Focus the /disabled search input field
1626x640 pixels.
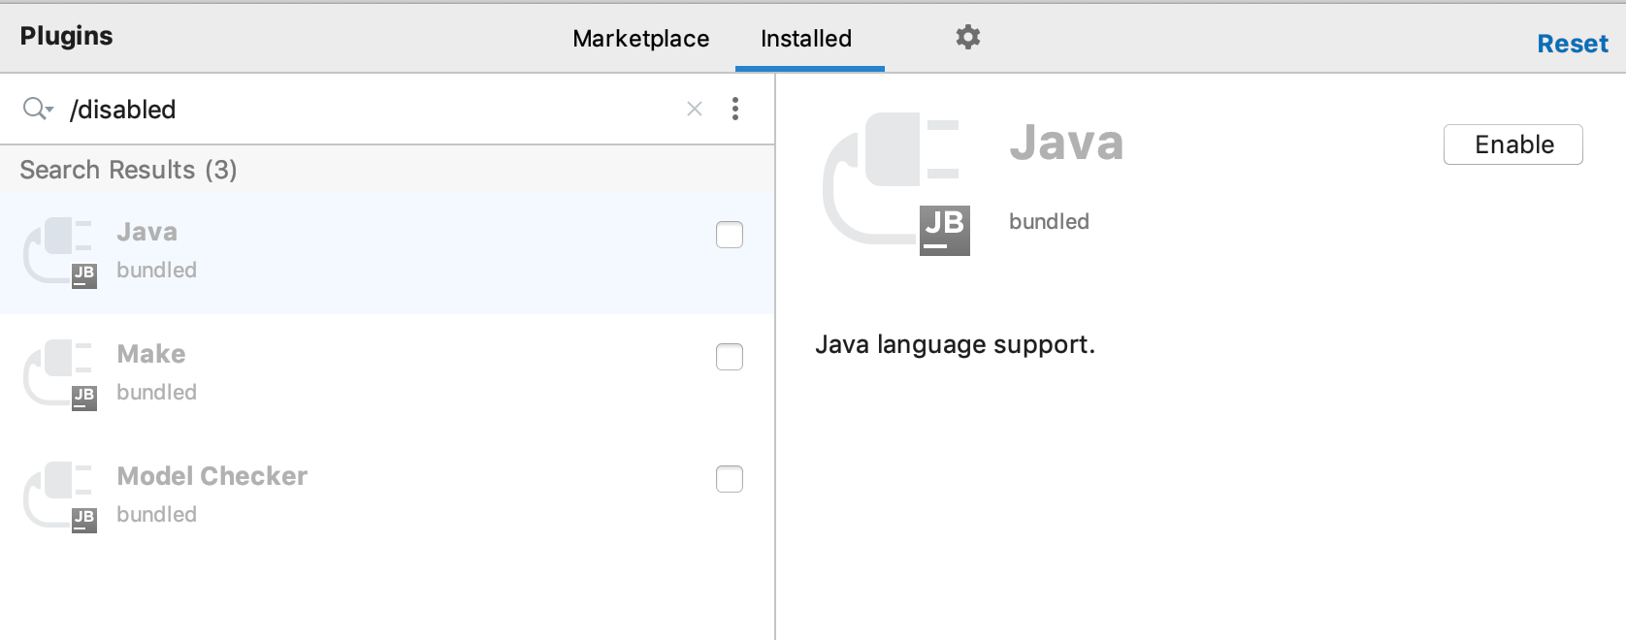pyautogui.click(x=369, y=110)
